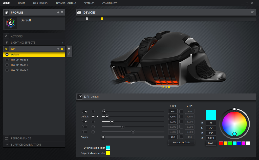Click the copy DPI preset icon
259x160 pixels.
click(69, 48)
